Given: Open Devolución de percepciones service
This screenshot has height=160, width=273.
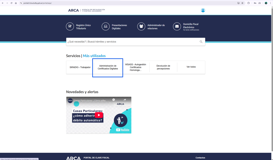Looking at the screenshot, I should (x=163, y=67).
